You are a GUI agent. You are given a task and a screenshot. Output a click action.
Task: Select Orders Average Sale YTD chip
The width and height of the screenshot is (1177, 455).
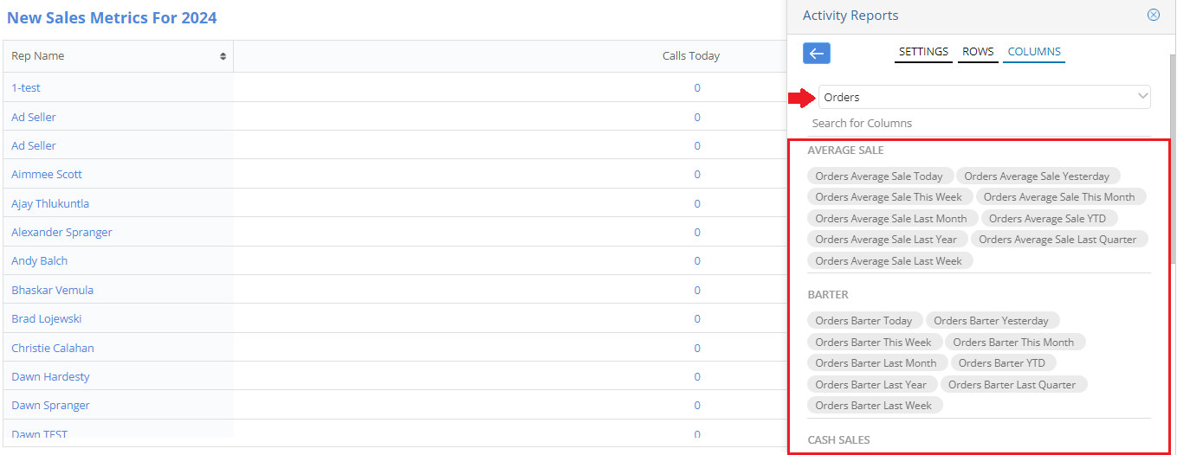[x=1047, y=218]
